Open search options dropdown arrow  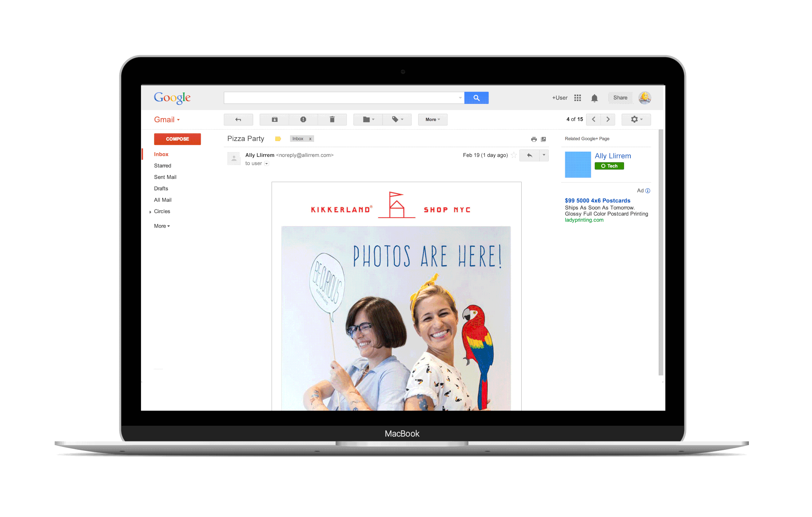pos(460,98)
